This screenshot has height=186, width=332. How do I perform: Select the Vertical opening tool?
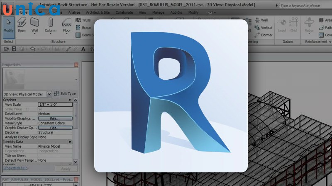pos(264,28)
